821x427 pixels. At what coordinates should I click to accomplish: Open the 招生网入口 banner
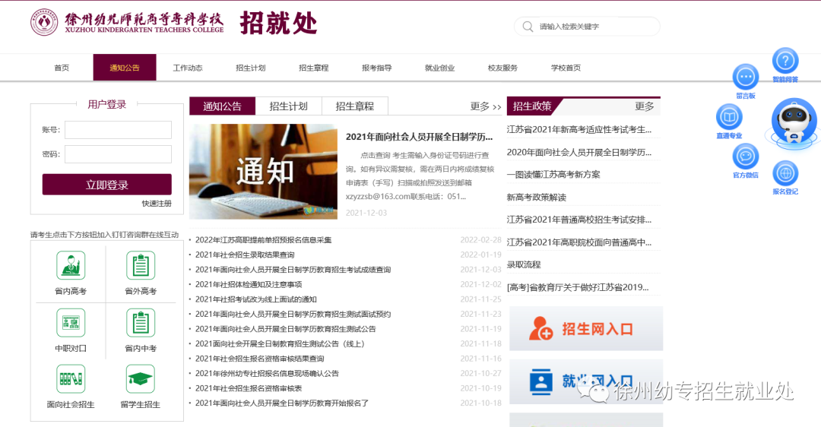point(585,329)
